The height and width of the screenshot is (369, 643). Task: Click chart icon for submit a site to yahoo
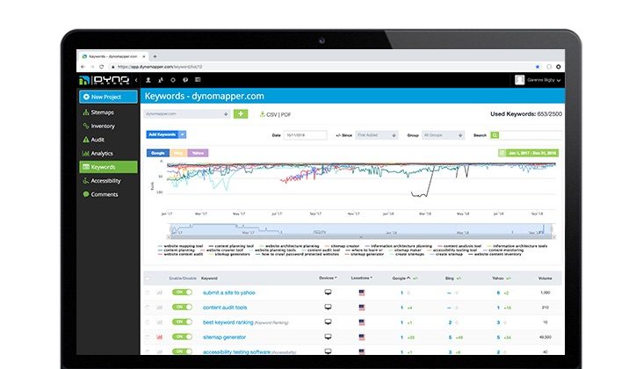160,293
